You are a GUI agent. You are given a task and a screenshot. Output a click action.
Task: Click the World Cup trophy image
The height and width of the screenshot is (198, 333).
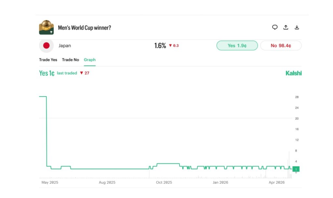tap(46, 27)
